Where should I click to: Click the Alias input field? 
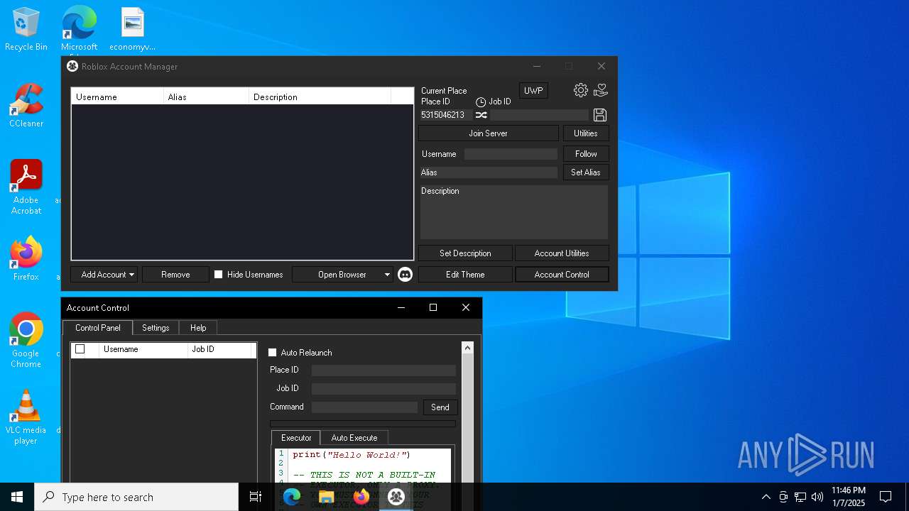coord(489,172)
